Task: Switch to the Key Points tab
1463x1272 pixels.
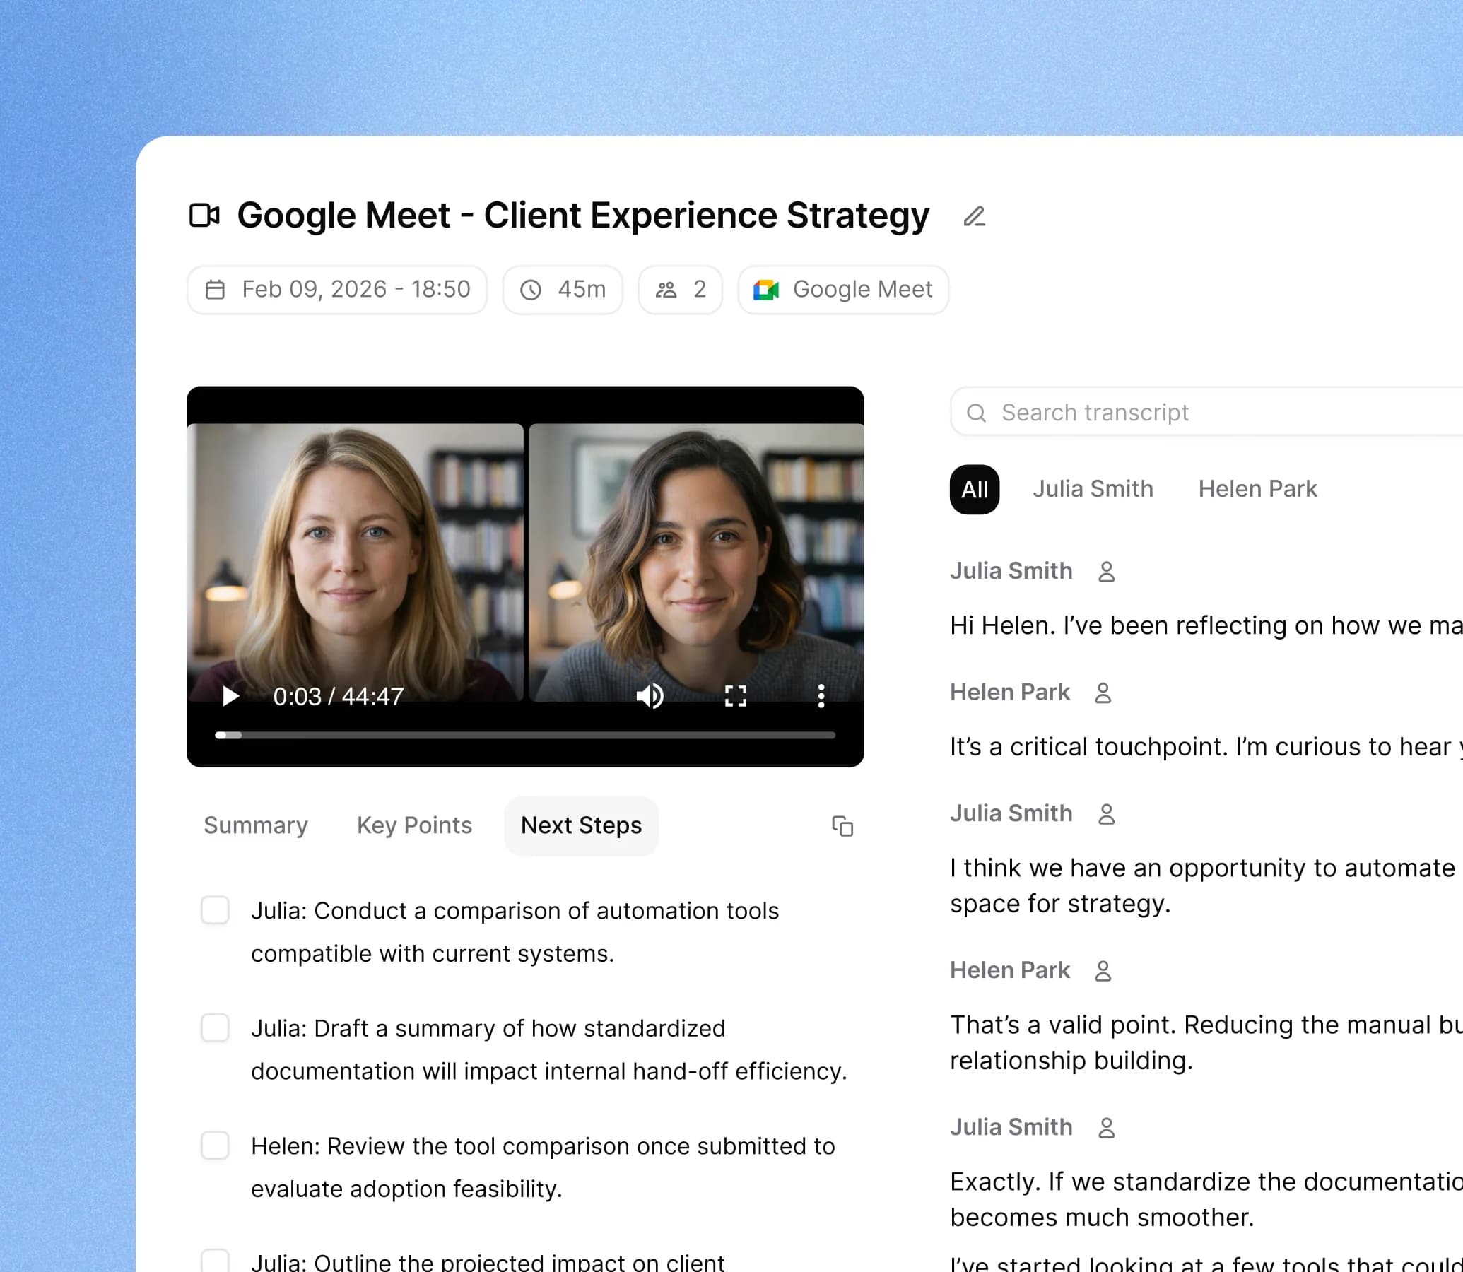Action: click(414, 825)
